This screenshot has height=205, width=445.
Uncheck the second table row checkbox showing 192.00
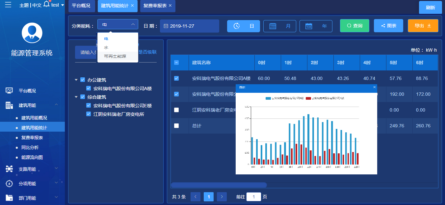[176, 94]
